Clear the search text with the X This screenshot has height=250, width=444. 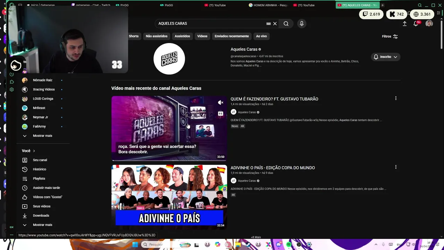(275, 24)
